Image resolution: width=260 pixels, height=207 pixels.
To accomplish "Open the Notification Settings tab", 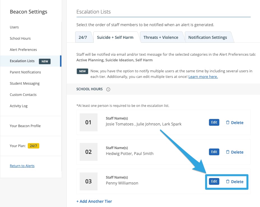I will pyautogui.click(x=208, y=37).
